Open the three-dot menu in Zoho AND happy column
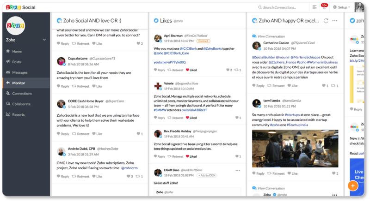Screen dimensions: 370x202 pos(335,21)
